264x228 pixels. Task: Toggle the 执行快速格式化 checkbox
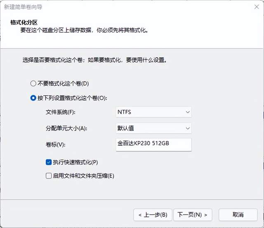click(49, 162)
